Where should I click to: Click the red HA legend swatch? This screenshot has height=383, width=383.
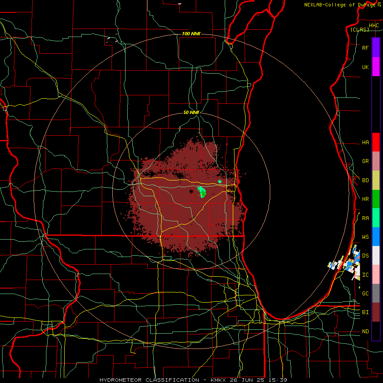pos(376,142)
